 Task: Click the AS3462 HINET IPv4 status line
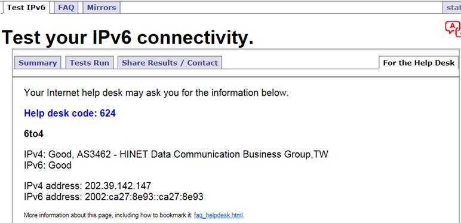[176, 154]
